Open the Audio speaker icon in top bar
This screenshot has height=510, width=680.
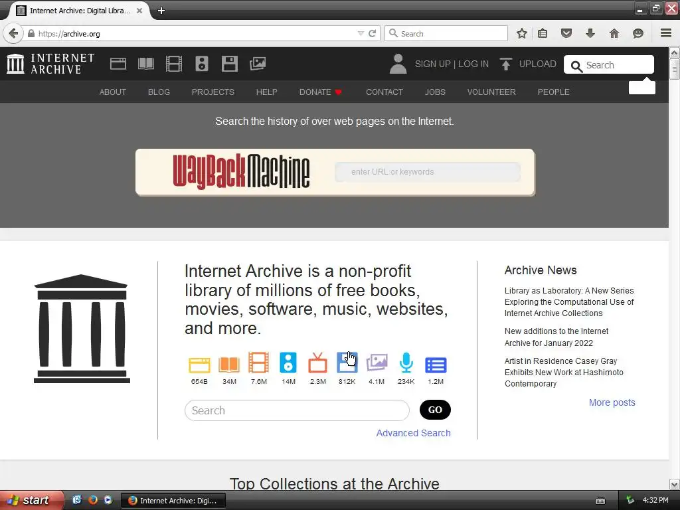pyautogui.click(x=202, y=64)
